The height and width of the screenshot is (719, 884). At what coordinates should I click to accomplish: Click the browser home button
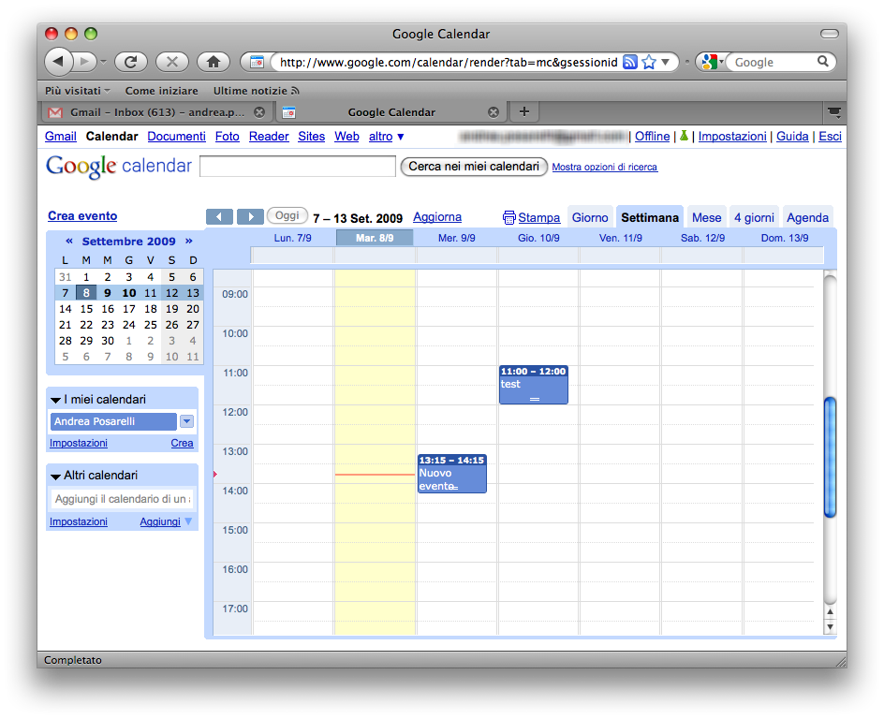click(214, 62)
